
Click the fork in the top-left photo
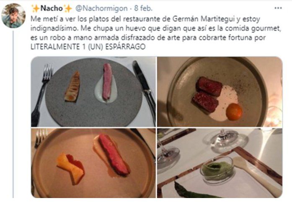pyautogui.click(x=41, y=95)
